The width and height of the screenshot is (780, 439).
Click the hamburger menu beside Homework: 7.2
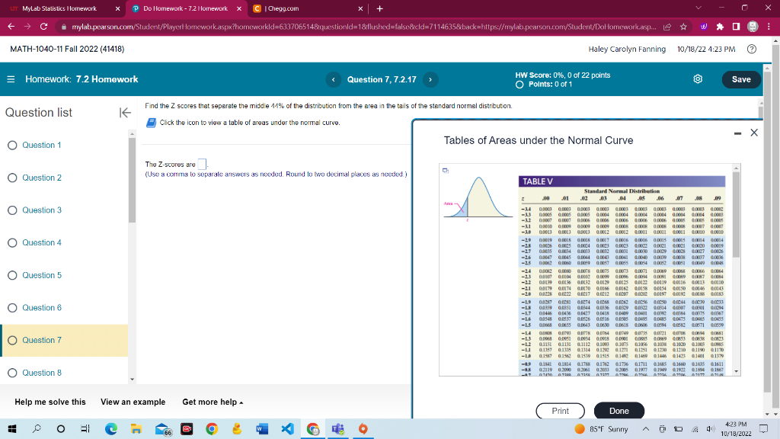pyautogui.click(x=10, y=79)
